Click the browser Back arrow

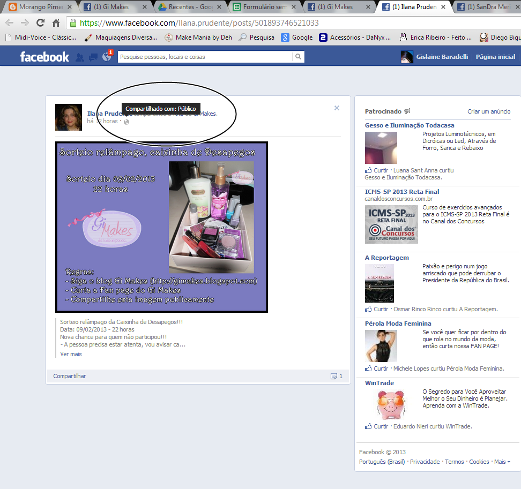pos(9,22)
